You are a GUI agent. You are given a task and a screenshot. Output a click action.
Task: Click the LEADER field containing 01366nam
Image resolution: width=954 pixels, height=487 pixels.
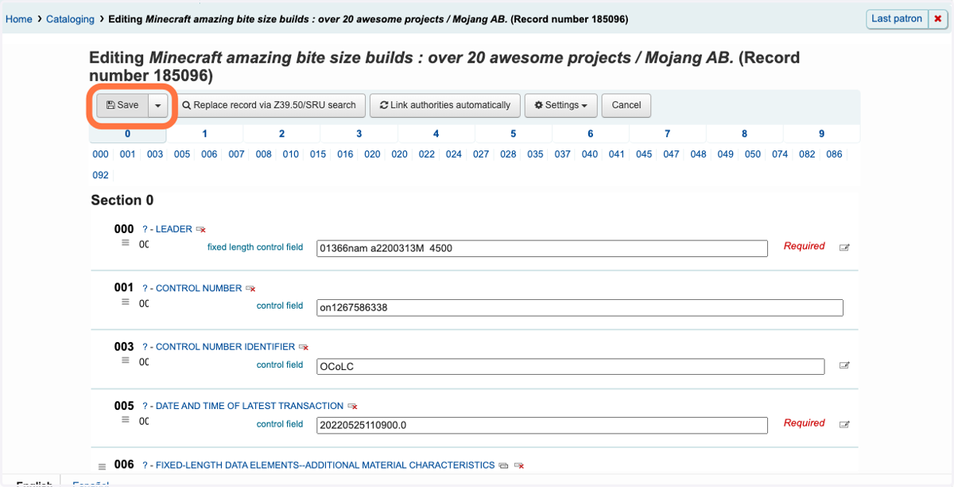pos(542,248)
